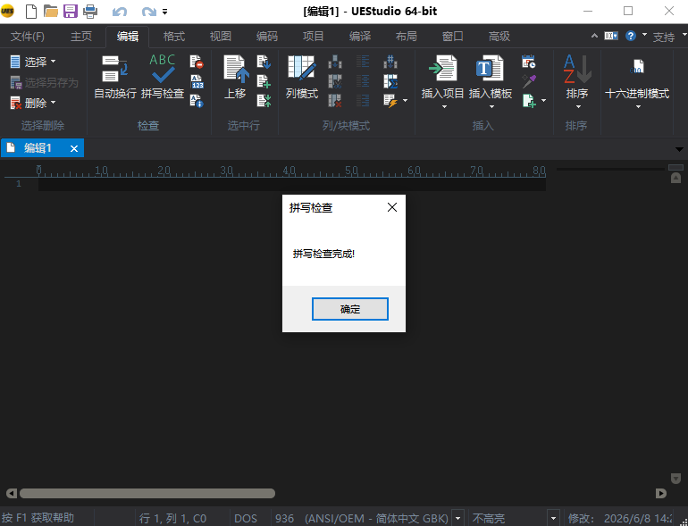Viewport: 688px width, 526px height.
Task: Click the 确定 button in the dialog
Action: 349,309
